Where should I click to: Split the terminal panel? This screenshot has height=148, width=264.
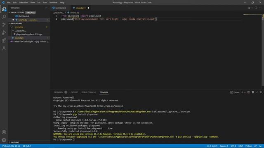tap(249, 92)
